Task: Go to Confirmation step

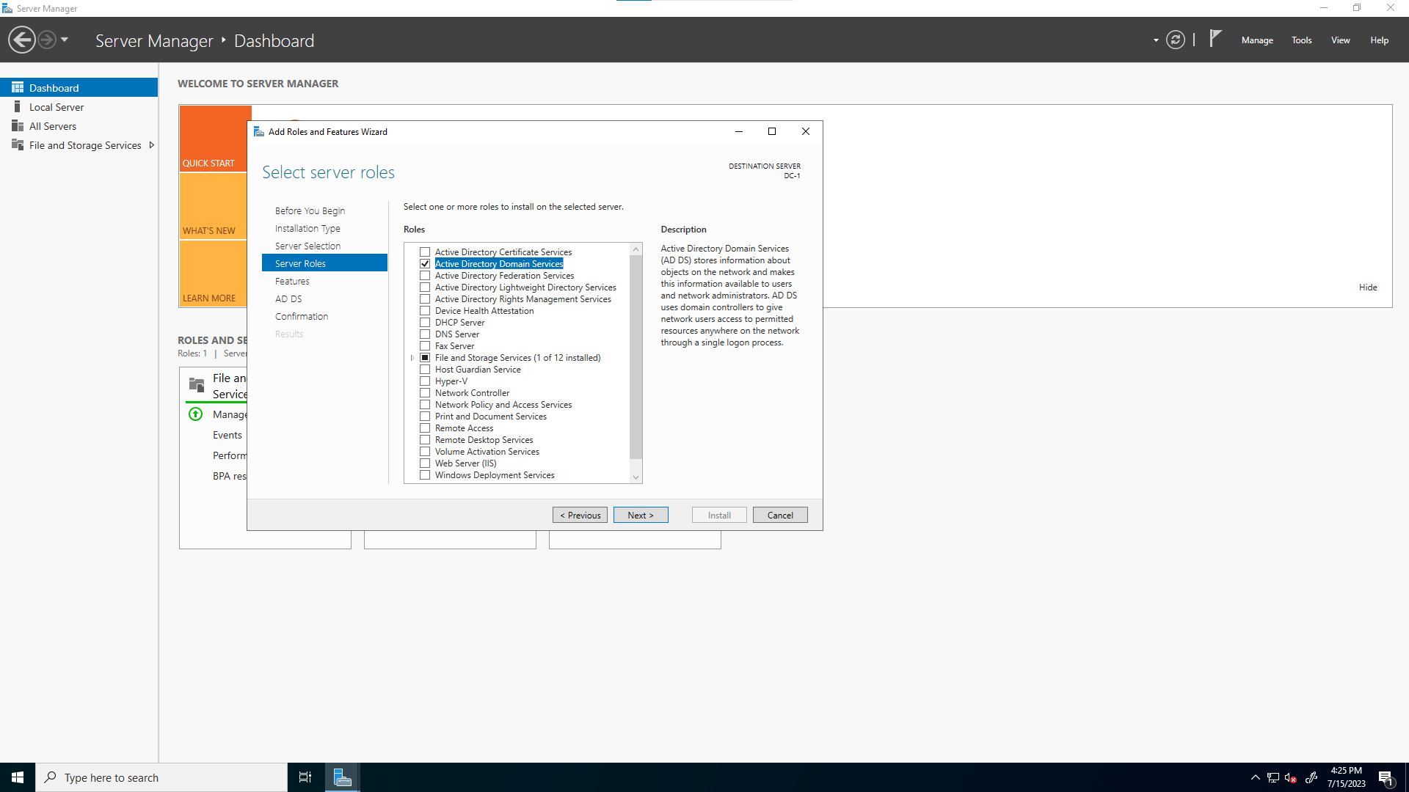Action: pos(302,316)
